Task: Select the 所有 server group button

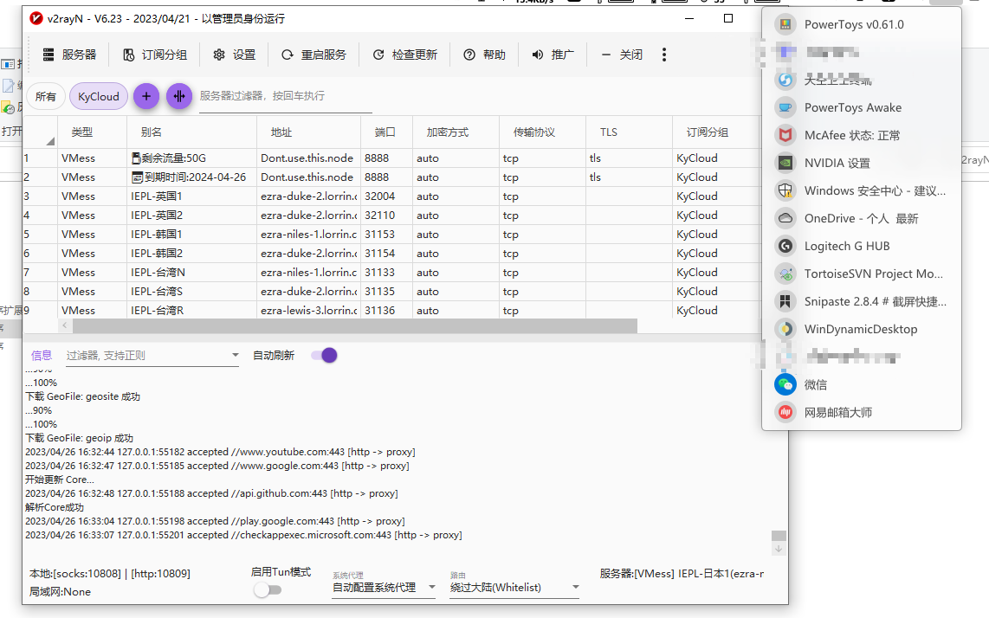Action: coord(45,96)
